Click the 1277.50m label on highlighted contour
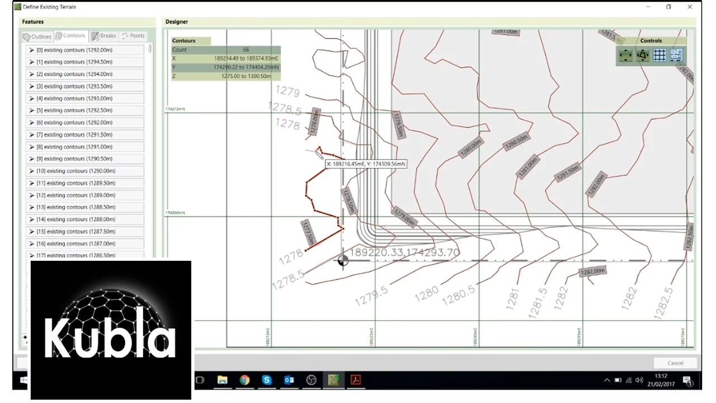 [x=308, y=233]
